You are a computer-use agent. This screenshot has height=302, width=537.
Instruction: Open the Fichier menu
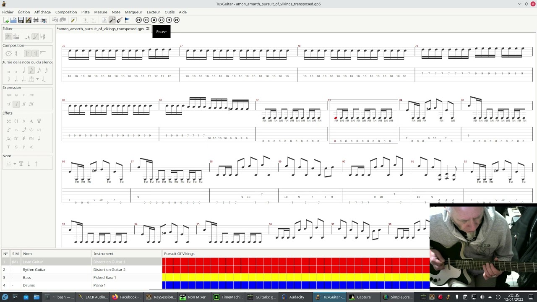pos(8,12)
